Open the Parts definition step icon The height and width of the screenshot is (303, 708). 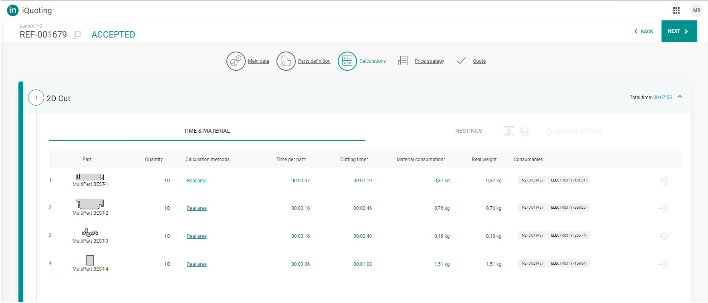286,61
